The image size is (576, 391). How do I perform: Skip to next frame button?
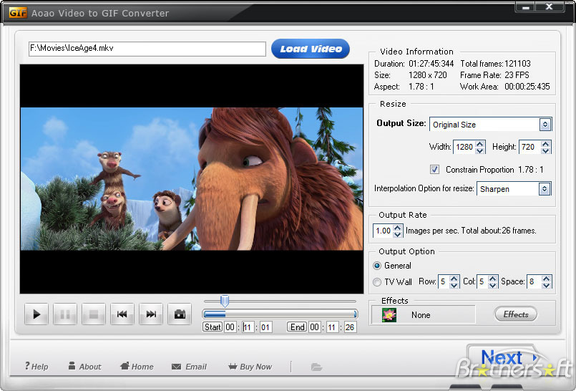pos(151,314)
